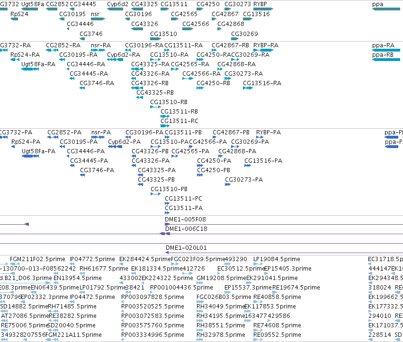Select BAC clone "DME1-006C18" label
Screen dimensions: 403x342
pos(186,229)
